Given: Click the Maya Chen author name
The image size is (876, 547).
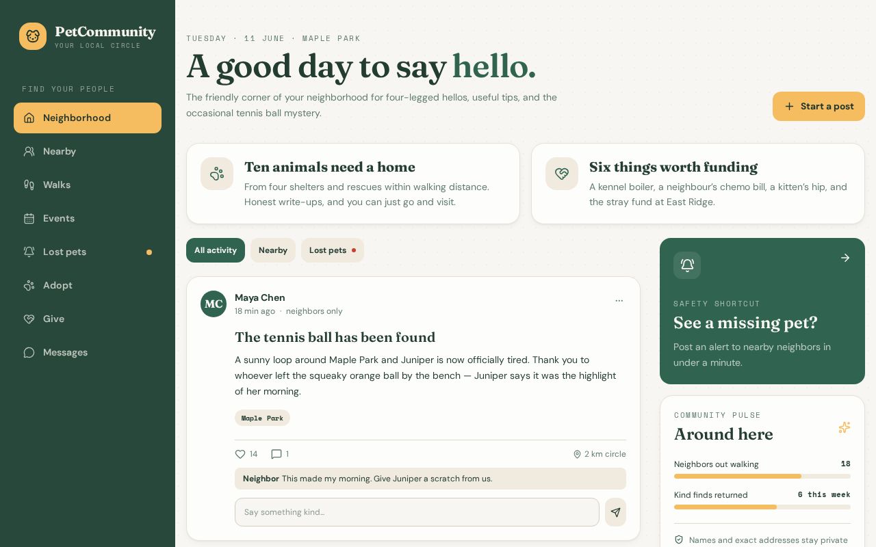Looking at the screenshot, I should (260, 297).
